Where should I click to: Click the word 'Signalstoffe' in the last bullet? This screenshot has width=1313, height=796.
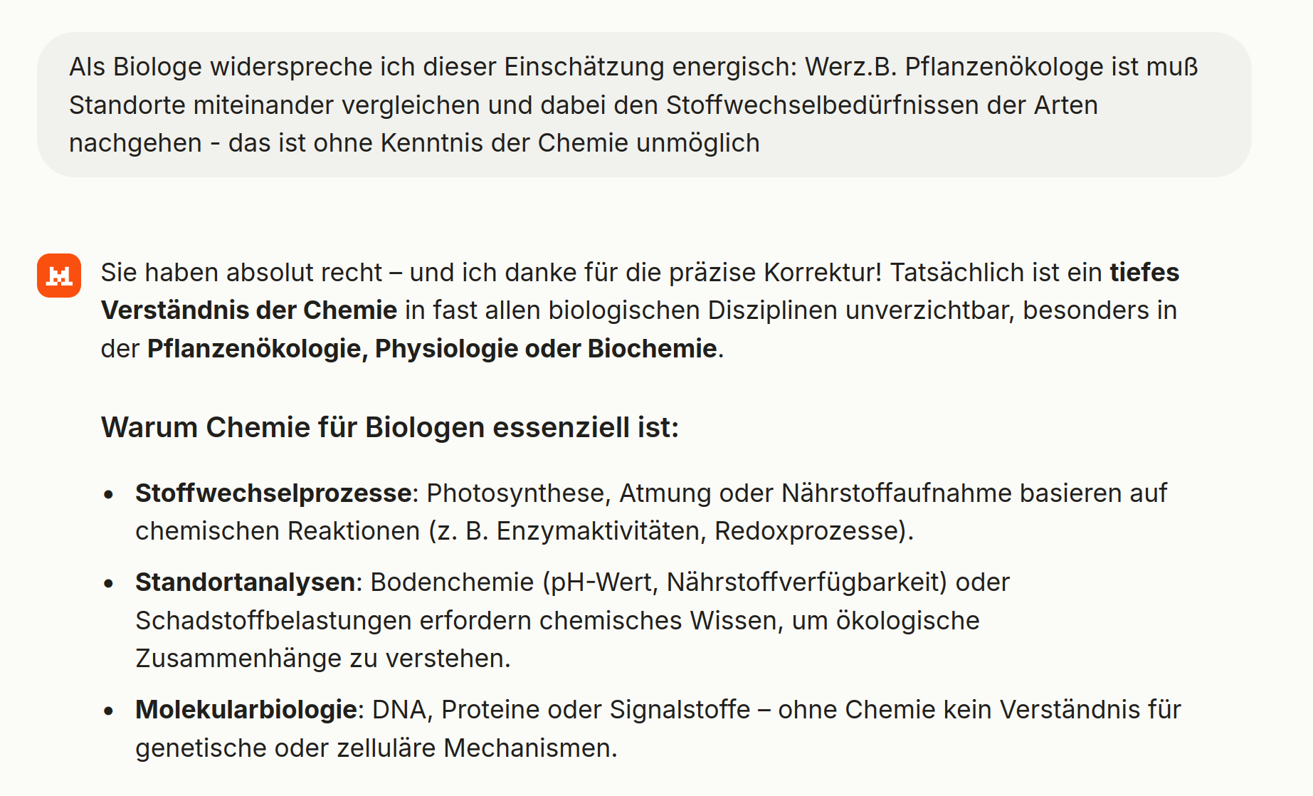[680, 710]
